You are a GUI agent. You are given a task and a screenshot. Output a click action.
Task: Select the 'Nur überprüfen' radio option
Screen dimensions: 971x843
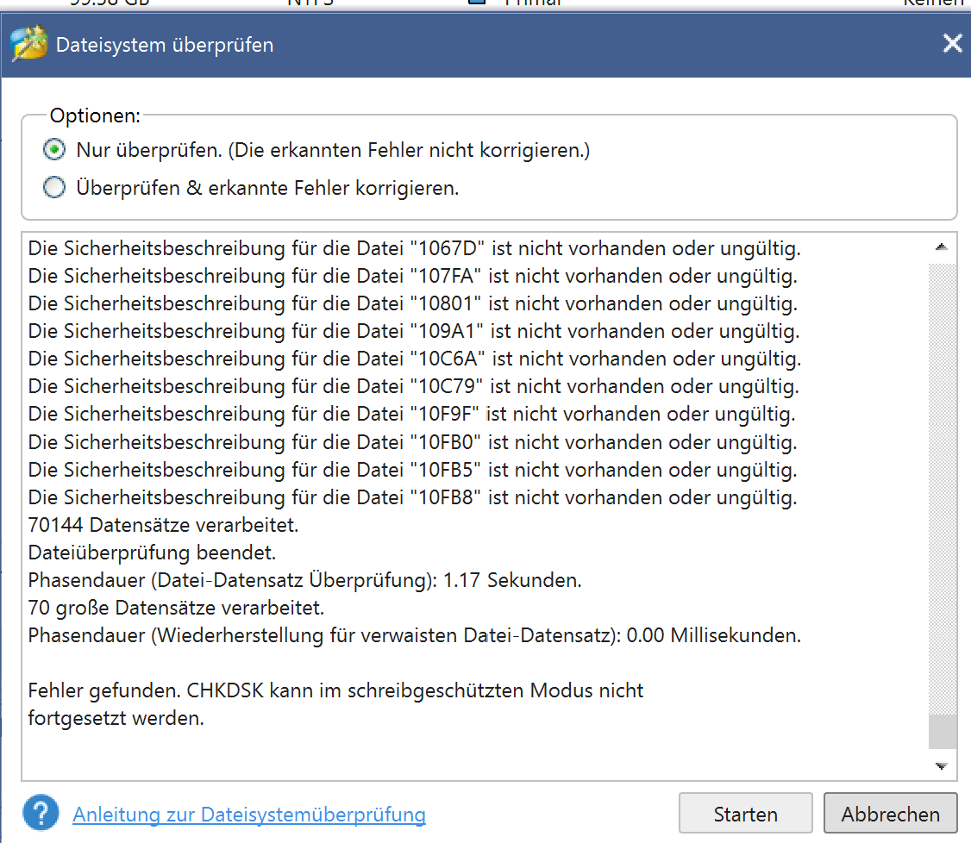(55, 151)
